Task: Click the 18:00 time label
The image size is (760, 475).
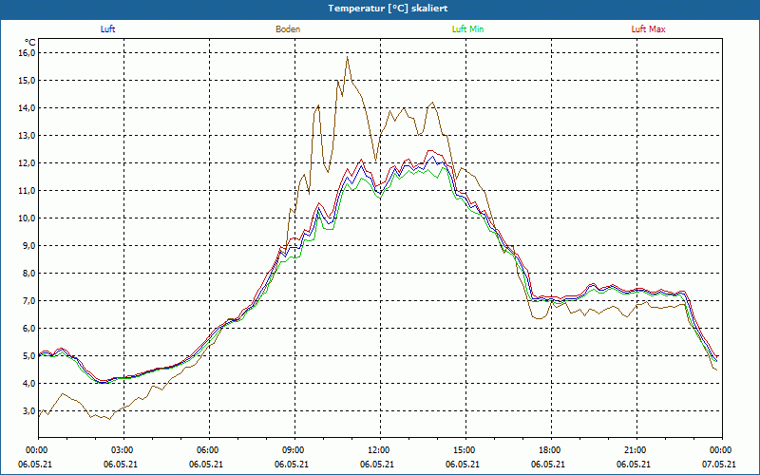Action: (x=551, y=450)
